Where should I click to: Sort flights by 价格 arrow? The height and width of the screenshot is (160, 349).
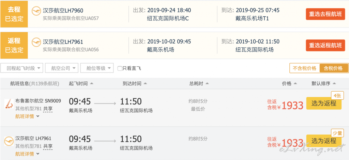click(295, 84)
